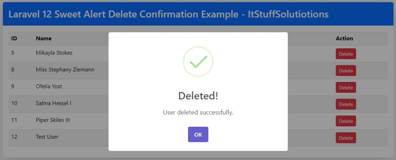Click the Action column header
This screenshot has width=396, height=160.
344,38
